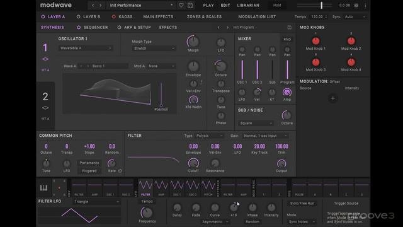Viewport: 403px width, 227px height.
Task: Click the save program icon beside Init Program
Action: [x=290, y=27]
